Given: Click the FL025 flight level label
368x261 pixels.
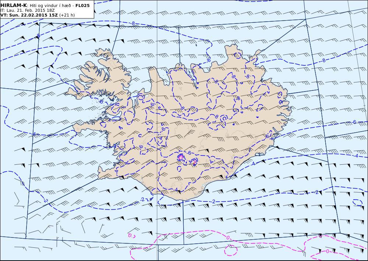Looking at the screenshot, I should 82,6.
